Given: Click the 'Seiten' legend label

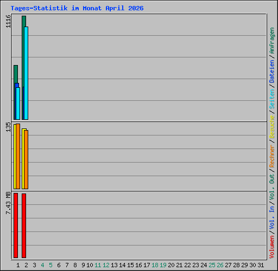Looking at the screenshot, I should point(272,99).
